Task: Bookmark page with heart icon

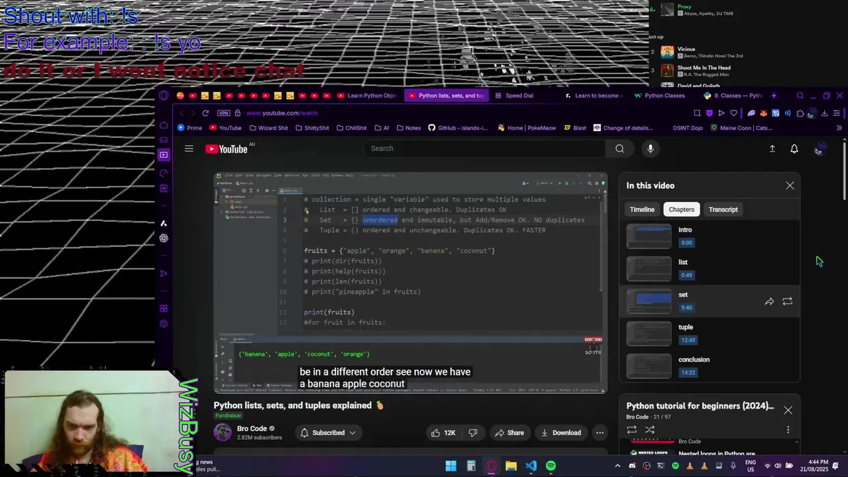Action: tap(733, 113)
